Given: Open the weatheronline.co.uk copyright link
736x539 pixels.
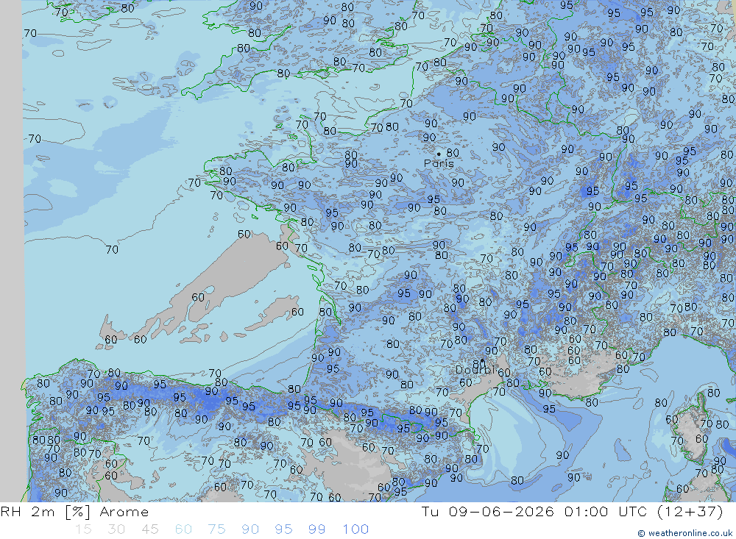Looking at the screenshot, I should (684, 533).
